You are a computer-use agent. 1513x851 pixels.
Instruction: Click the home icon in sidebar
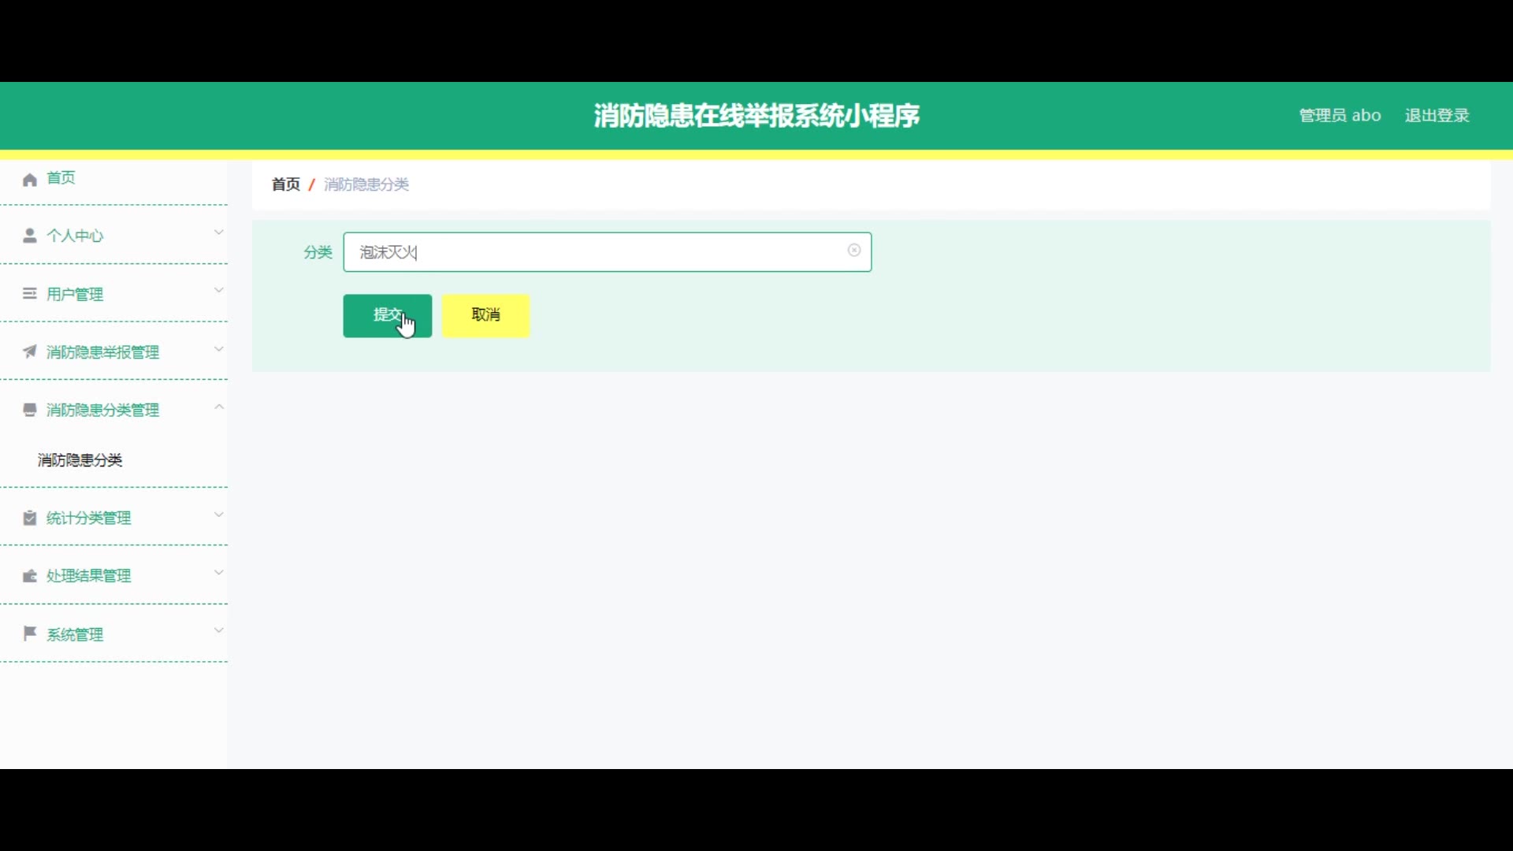click(x=30, y=180)
